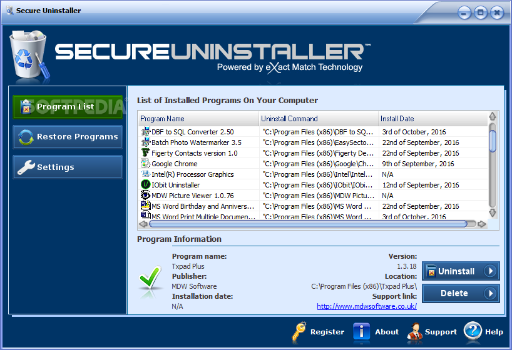Select Intel(R) Processor Graphics row
The image size is (512, 350).
pyautogui.click(x=314, y=174)
